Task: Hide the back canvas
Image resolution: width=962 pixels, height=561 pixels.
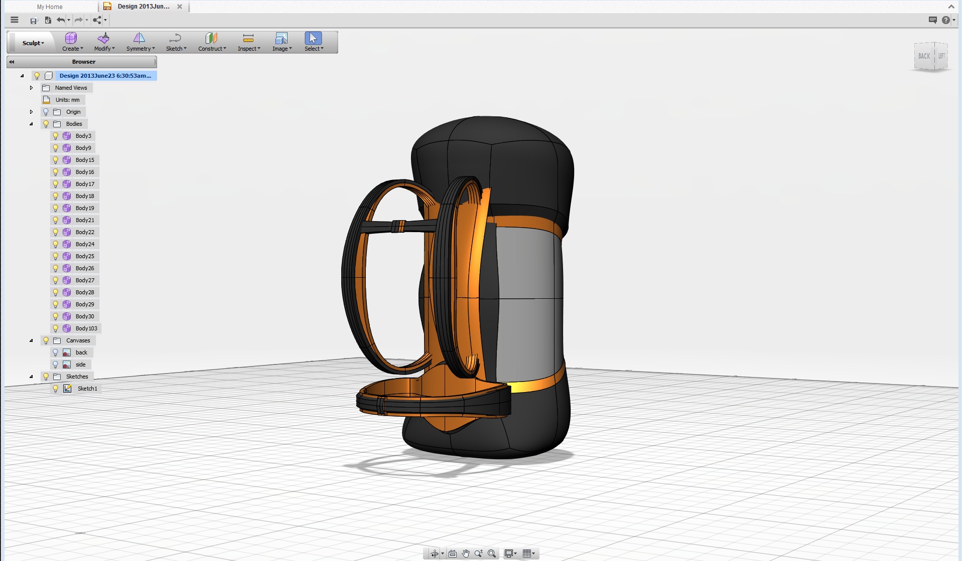Action: coord(55,352)
